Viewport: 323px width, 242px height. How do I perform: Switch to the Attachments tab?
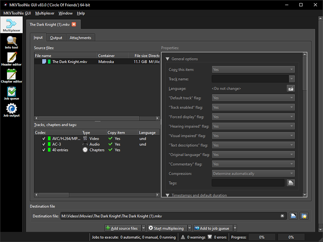tap(80, 38)
